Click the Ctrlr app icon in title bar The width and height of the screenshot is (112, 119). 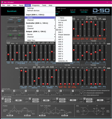(3, 2)
